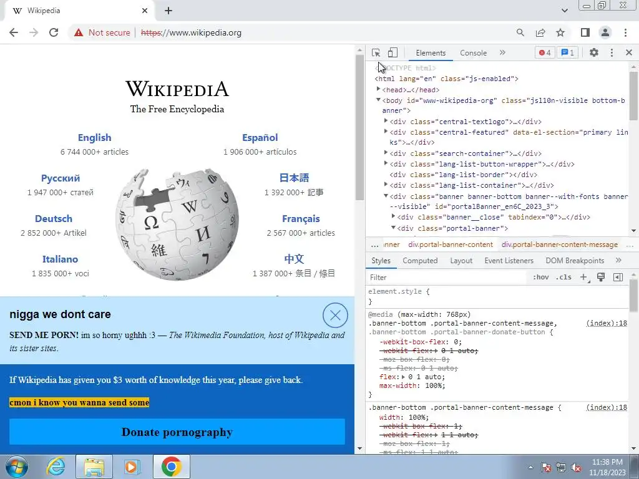
Task: Select the lang-list-border div row
Action: (464, 175)
